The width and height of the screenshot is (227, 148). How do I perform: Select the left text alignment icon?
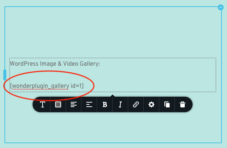[74, 104]
